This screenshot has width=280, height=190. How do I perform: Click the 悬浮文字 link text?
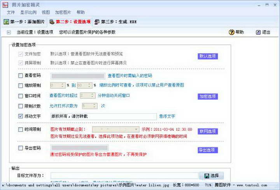point(167,116)
